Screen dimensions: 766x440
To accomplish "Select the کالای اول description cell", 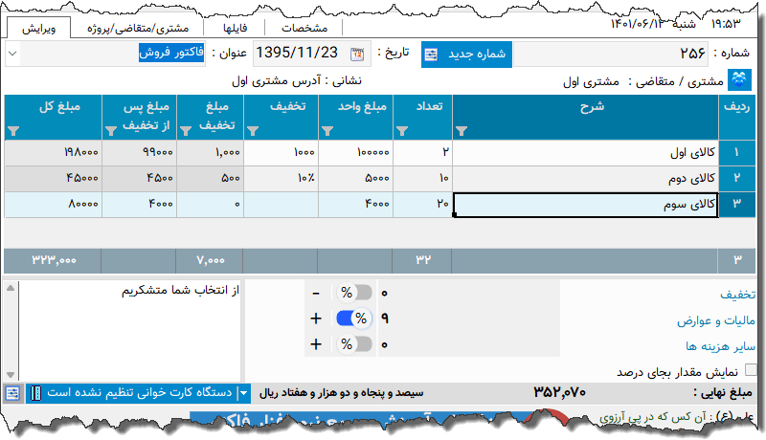I will (x=585, y=153).
